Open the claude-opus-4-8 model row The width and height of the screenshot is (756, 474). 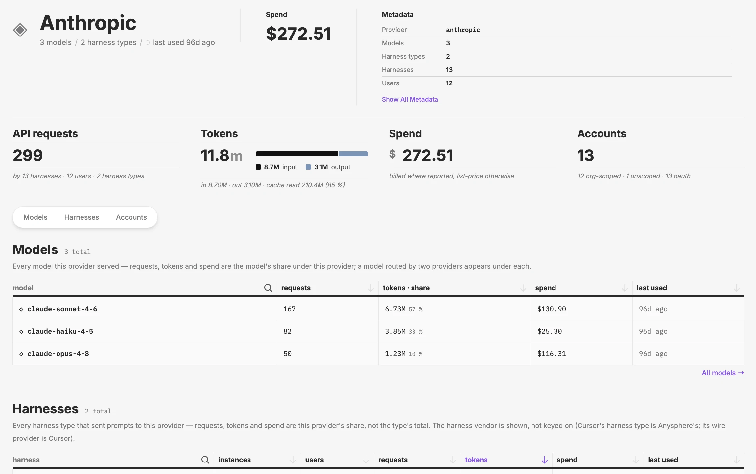pos(378,353)
